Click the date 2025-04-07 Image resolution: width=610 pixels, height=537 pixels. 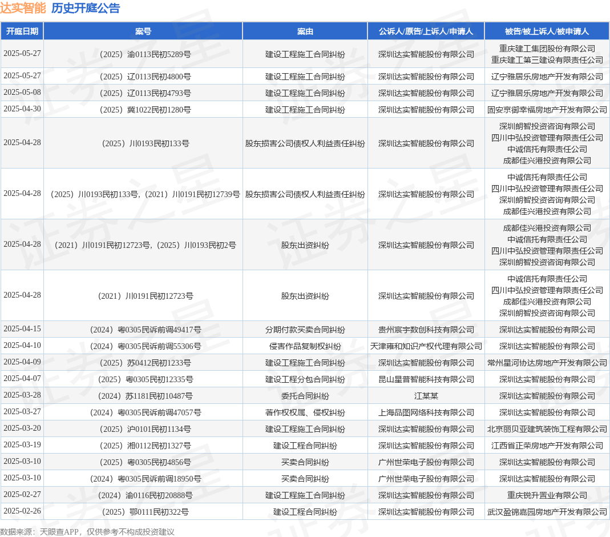pyautogui.click(x=22, y=379)
